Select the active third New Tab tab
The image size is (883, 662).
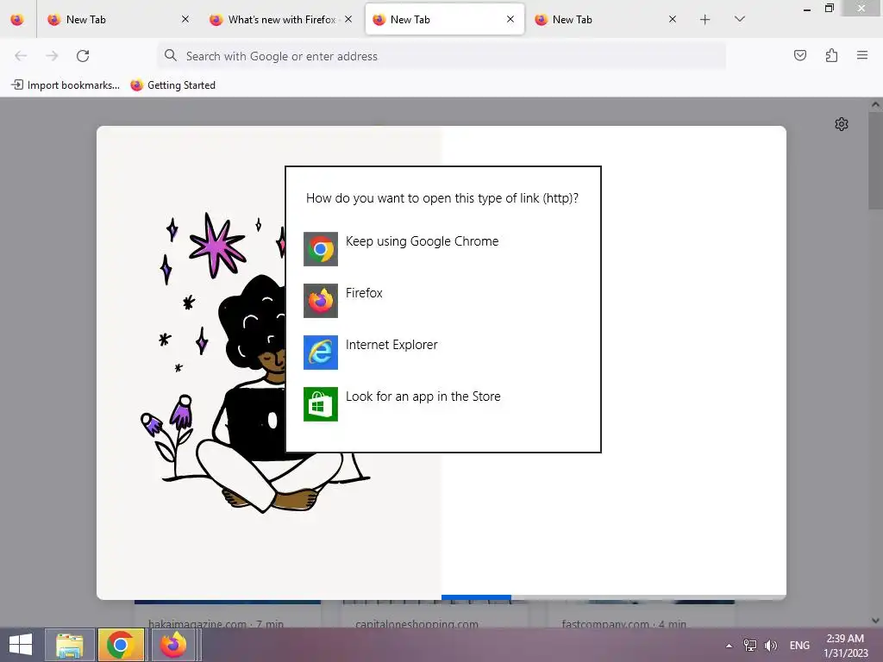(x=445, y=20)
